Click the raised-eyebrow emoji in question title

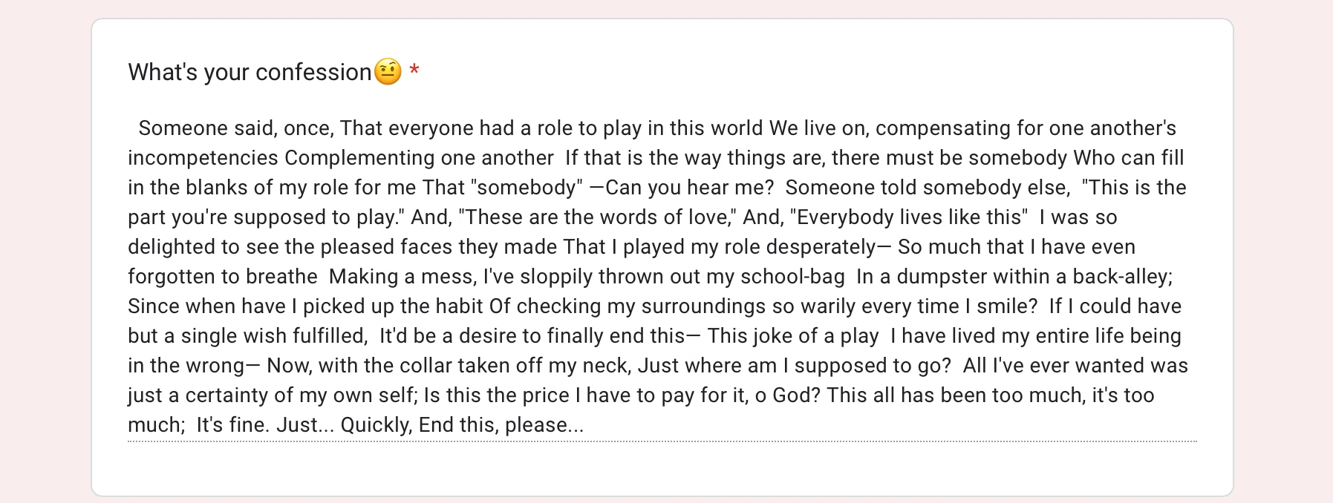pos(388,72)
